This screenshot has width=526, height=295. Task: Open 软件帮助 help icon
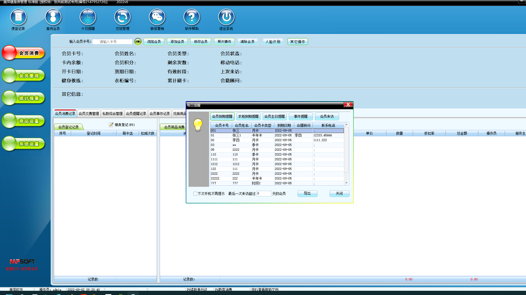(x=192, y=17)
